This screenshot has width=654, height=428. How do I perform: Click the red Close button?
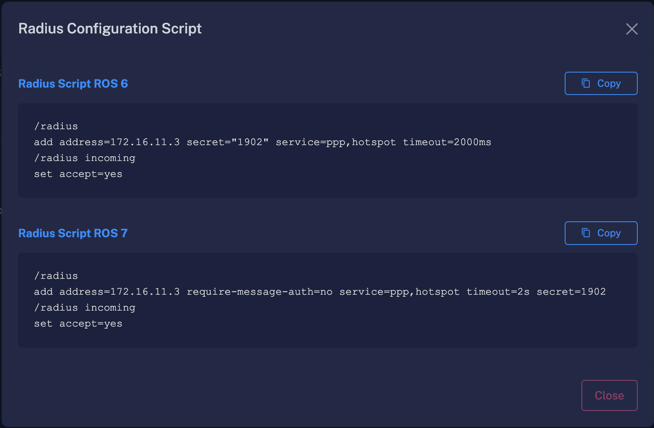coord(609,395)
